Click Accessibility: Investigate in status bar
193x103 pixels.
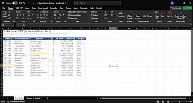16,102
